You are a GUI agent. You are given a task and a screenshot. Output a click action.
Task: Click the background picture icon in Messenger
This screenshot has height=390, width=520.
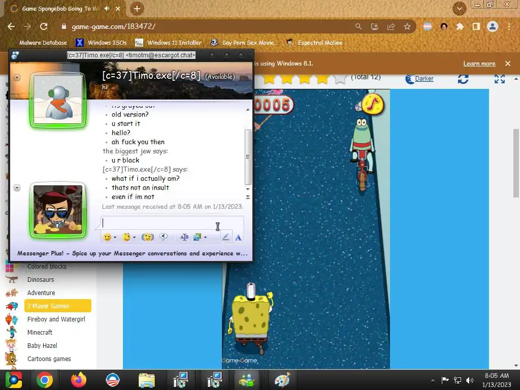pyautogui.click(x=198, y=237)
